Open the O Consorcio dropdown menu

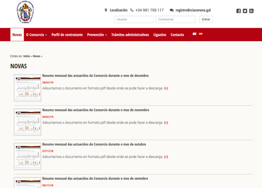pos(36,35)
